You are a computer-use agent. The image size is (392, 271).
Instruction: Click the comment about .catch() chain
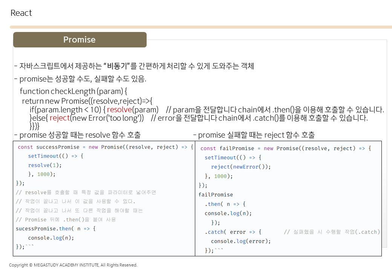(259, 118)
